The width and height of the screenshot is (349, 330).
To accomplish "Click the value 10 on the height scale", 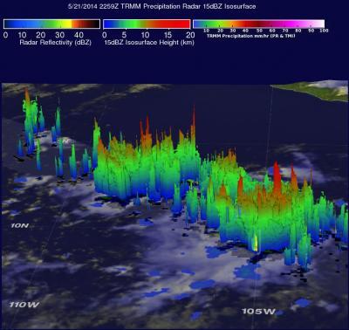I will 145,35.
